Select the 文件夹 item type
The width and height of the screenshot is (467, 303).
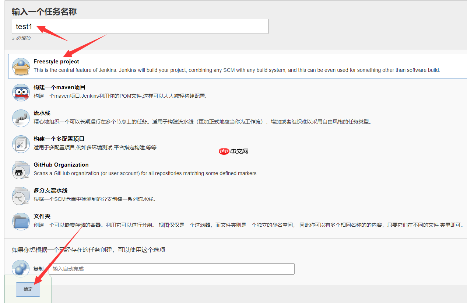pos(147,221)
